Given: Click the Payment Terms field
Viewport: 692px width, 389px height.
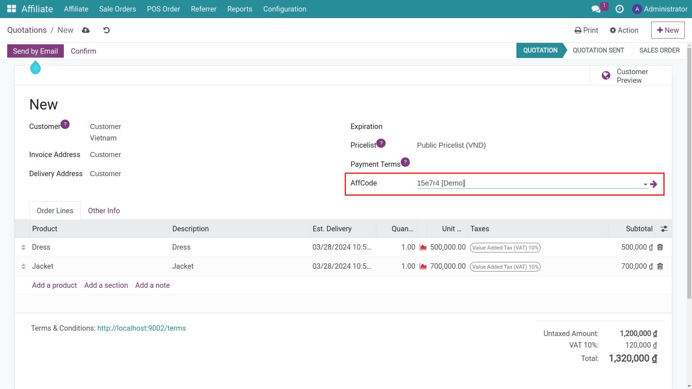Looking at the screenshot, I should coord(537,164).
